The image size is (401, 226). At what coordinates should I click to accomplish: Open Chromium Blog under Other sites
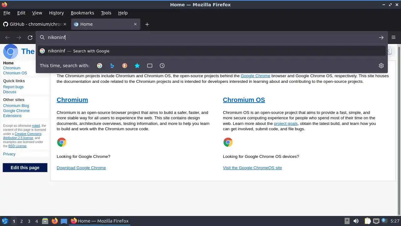coord(16,106)
